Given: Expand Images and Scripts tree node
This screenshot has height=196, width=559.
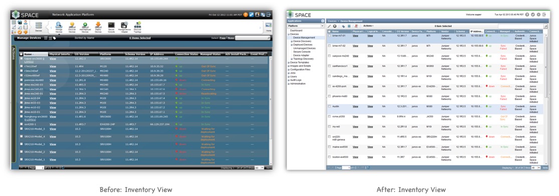Looking at the screenshot, I should tap(289, 66).
